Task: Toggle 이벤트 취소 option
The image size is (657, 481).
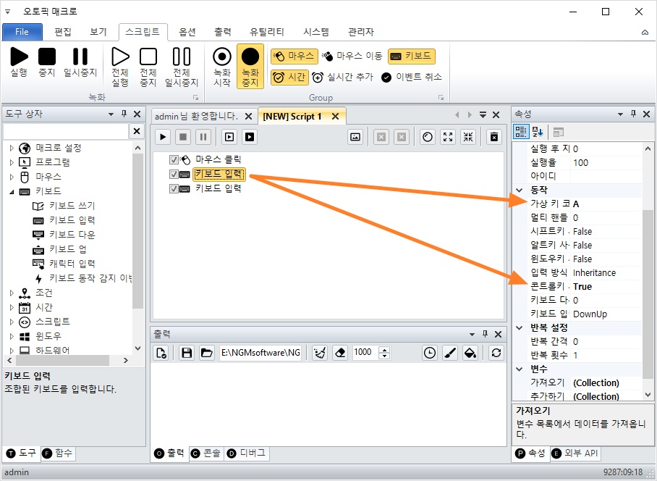Action: (412, 78)
